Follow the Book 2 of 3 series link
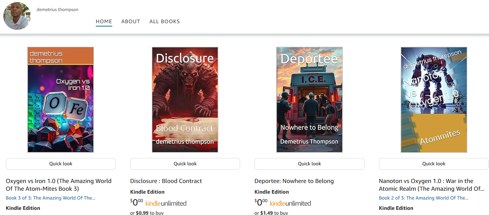 click(x=423, y=198)
